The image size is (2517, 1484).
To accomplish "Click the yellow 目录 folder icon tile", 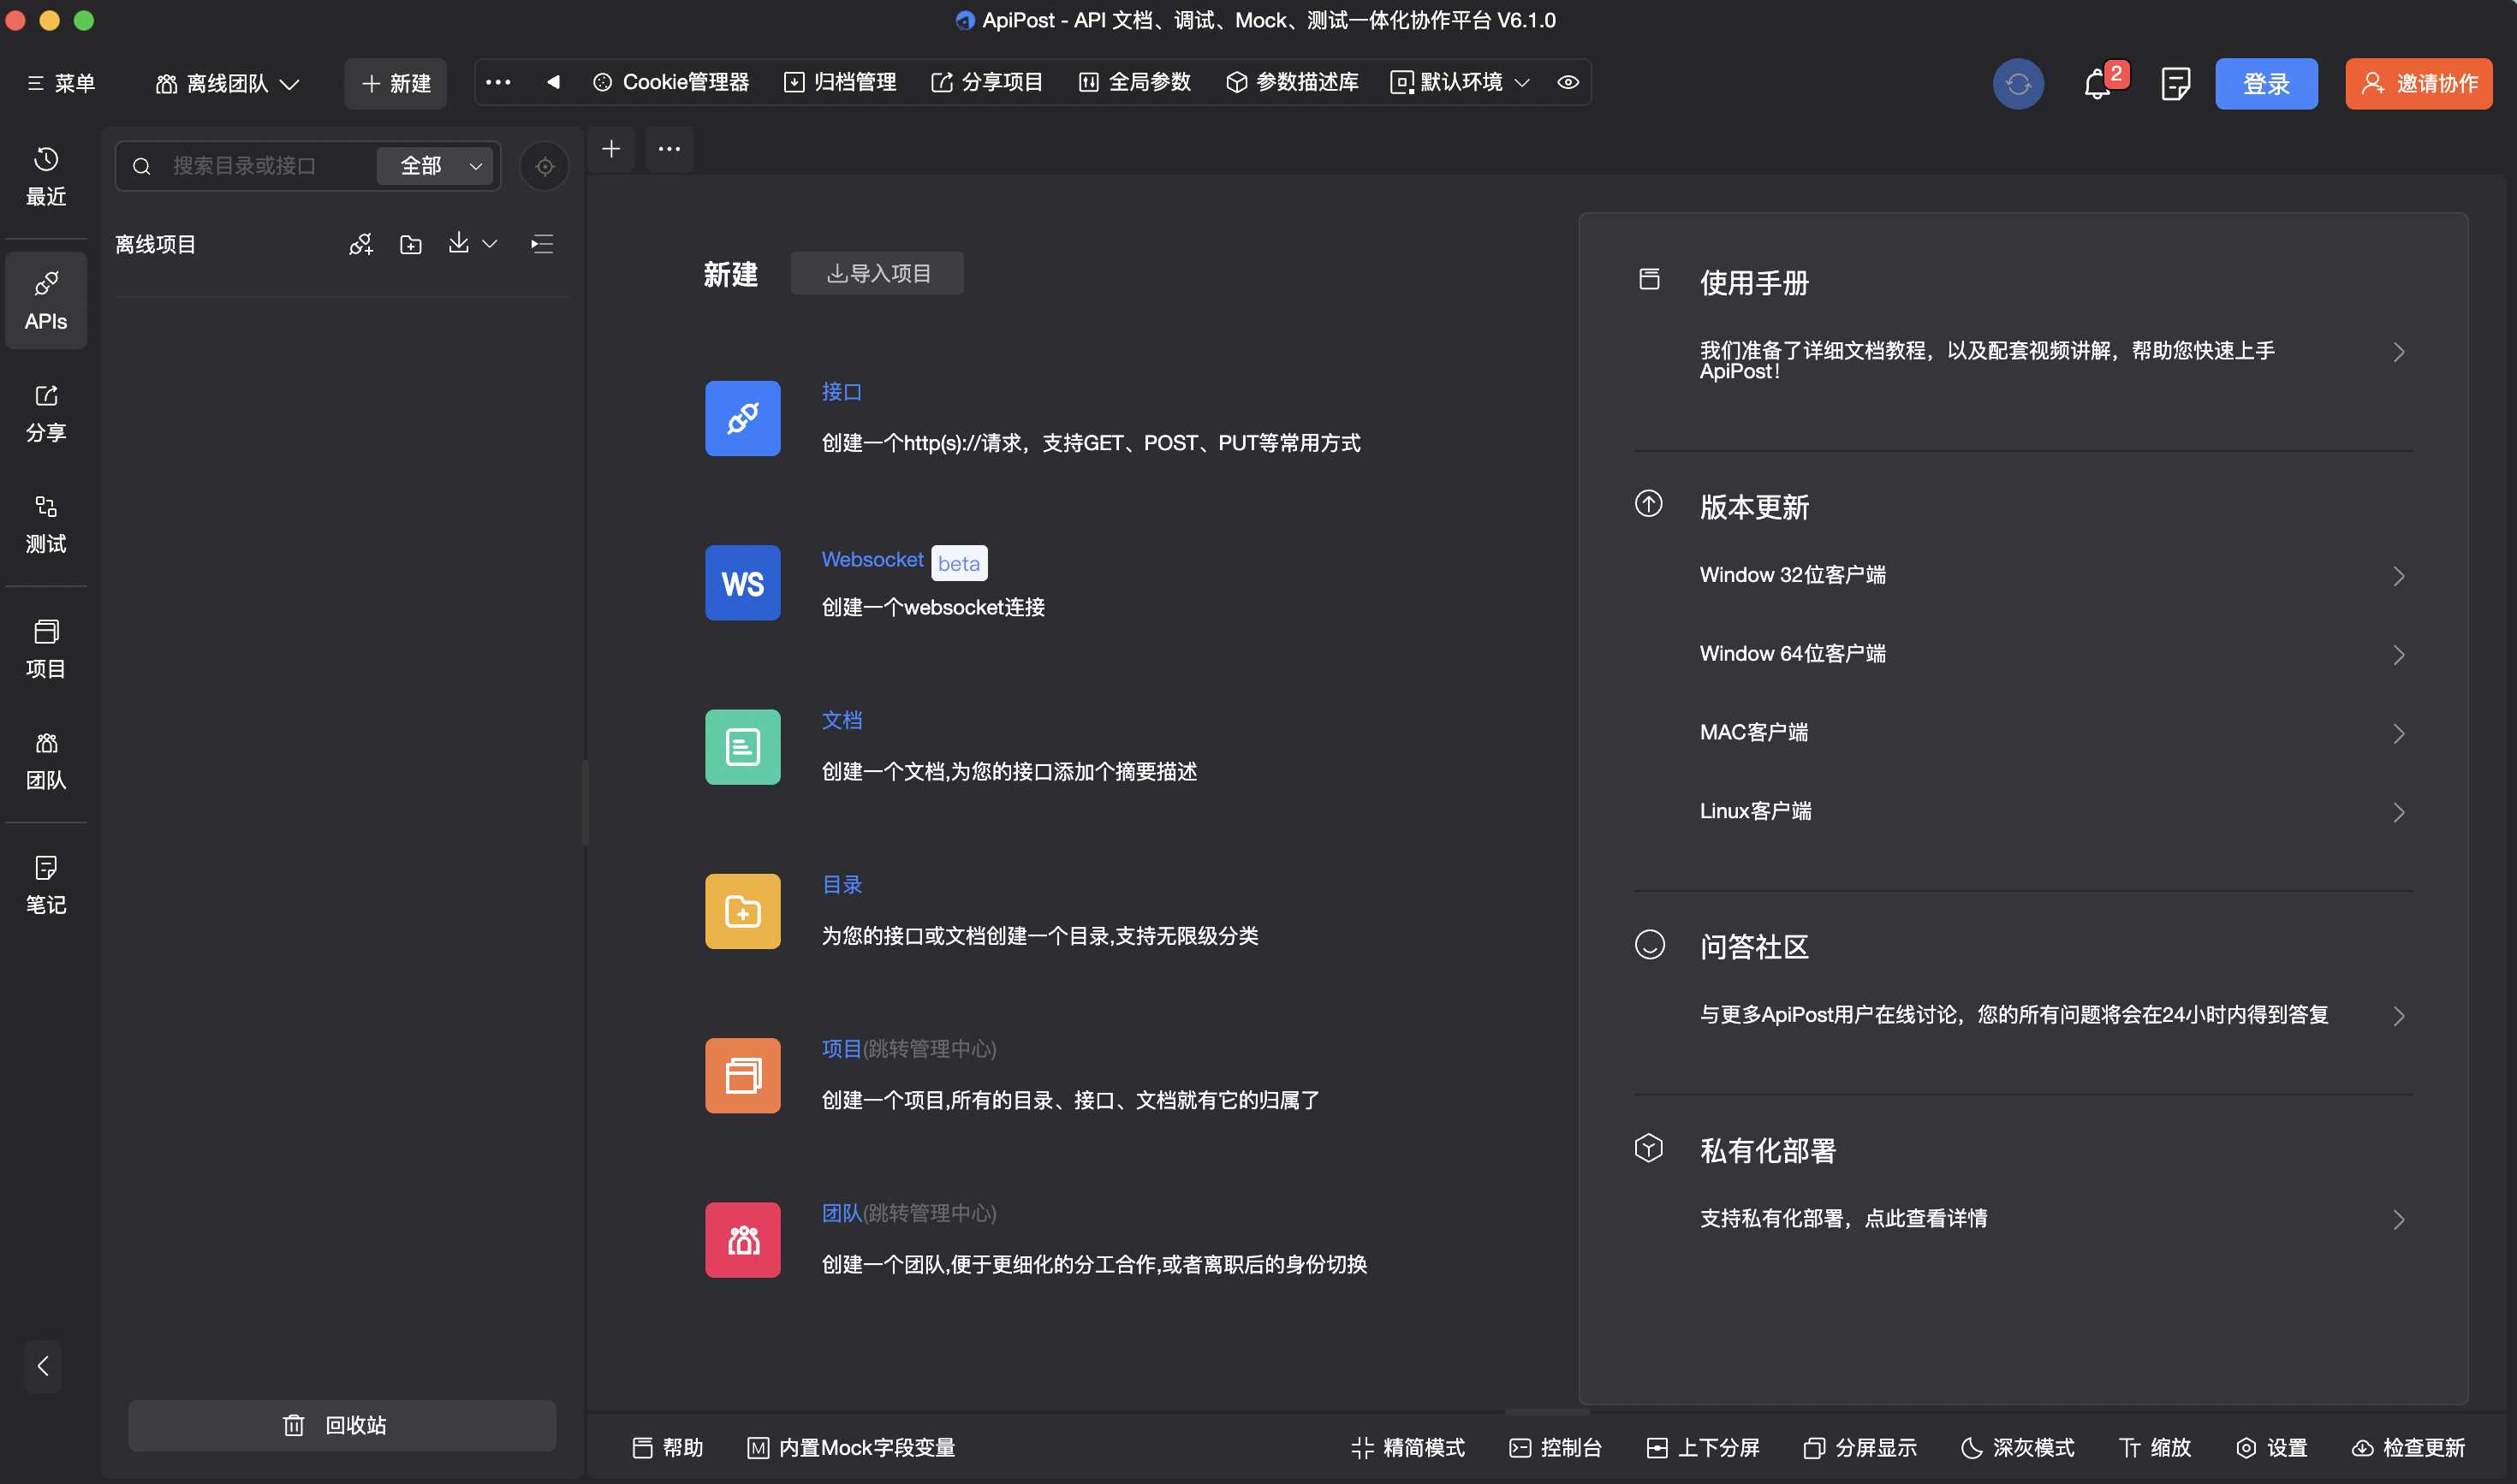I will [x=742, y=911].
